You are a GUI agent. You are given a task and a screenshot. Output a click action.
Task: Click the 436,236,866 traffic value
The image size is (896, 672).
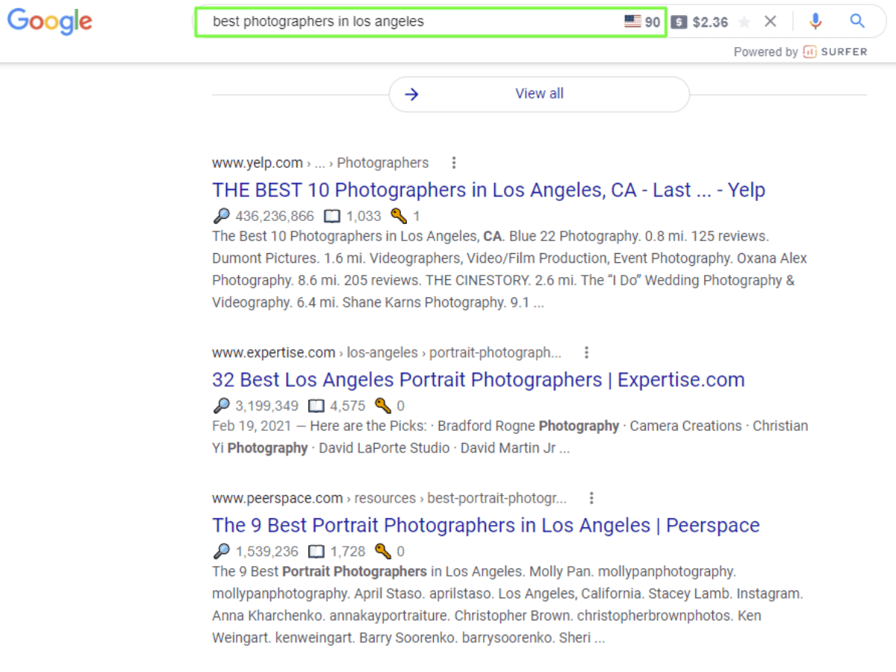[275, 217]
